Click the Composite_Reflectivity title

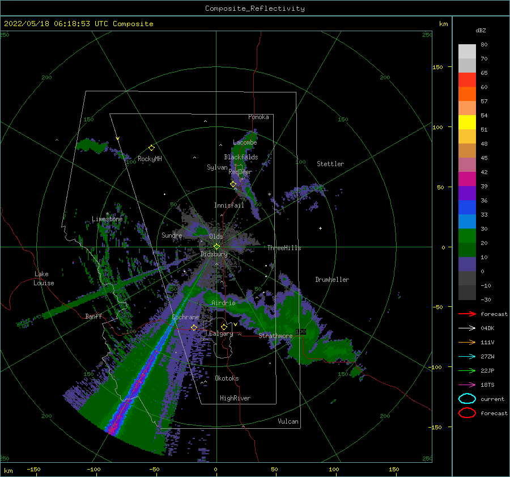(x=254, y=9)
